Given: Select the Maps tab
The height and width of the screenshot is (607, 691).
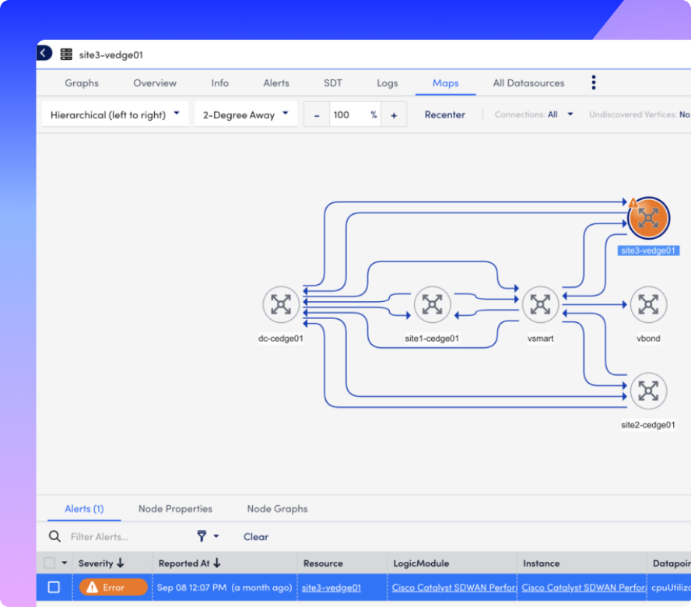Looking at the screenshot, I should click(445, 82).
